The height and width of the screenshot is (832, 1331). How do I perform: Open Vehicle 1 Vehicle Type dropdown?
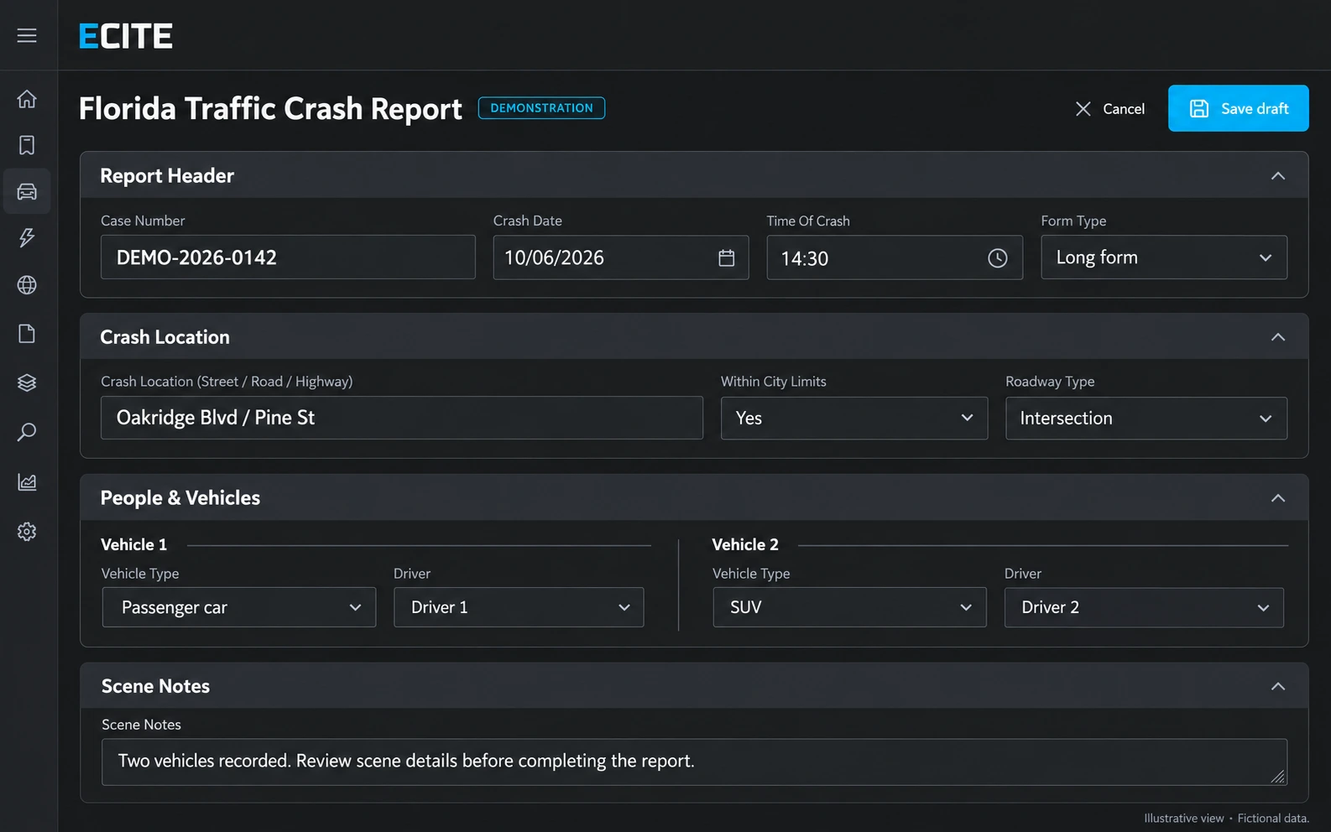pos(239,607)
